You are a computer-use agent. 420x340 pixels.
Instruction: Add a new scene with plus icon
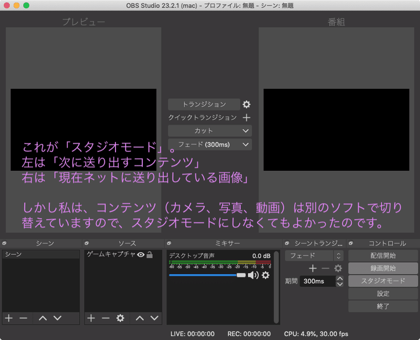[9, 318]
